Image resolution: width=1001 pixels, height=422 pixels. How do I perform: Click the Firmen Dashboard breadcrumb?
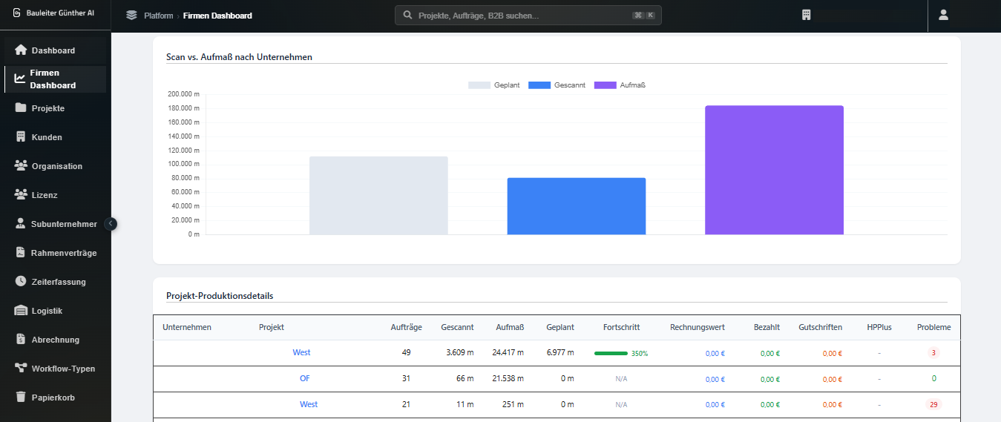217,16
